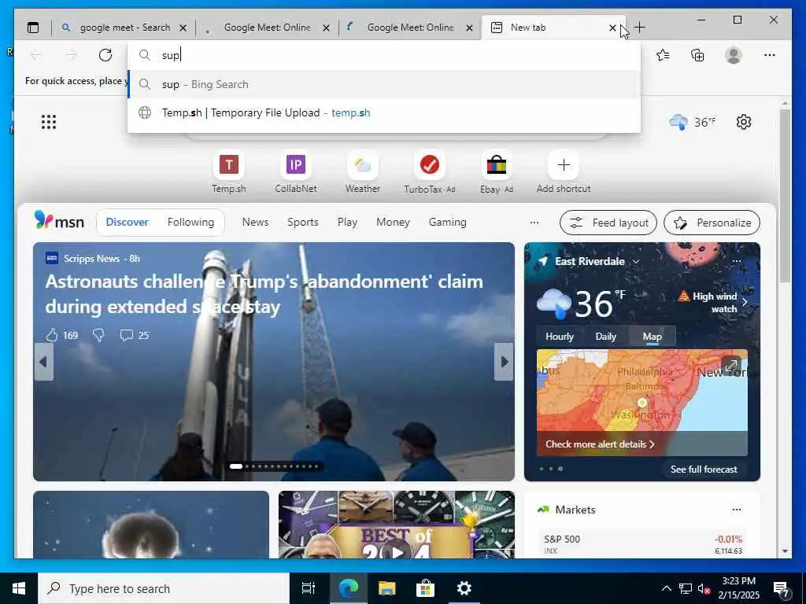Open the Play category
806x604 pixels.
[347, 222]
